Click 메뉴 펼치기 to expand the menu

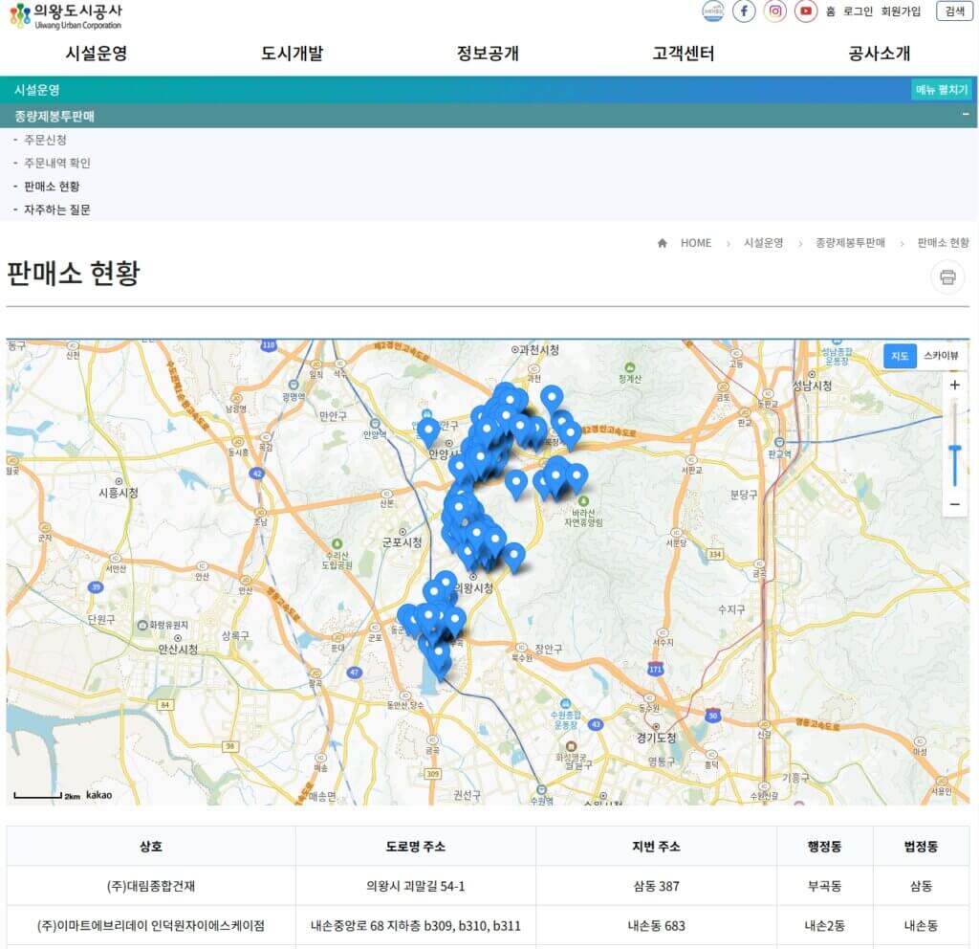point(943,88)
